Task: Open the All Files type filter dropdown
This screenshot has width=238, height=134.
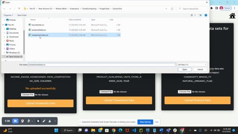Action: pyautogui.click(x=192, y=65)
